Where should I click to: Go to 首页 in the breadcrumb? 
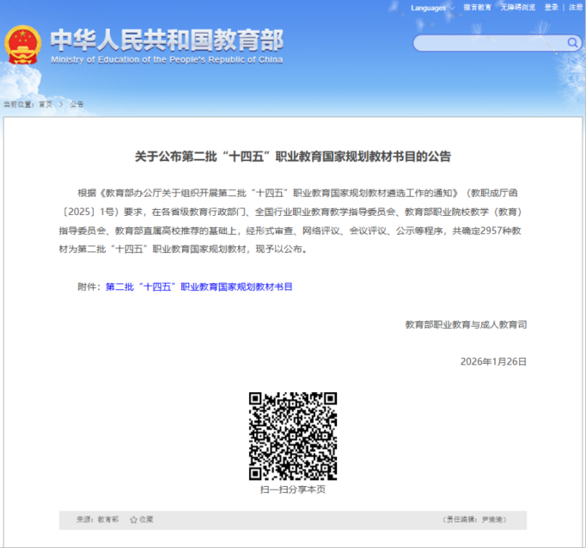coord(46,104)
